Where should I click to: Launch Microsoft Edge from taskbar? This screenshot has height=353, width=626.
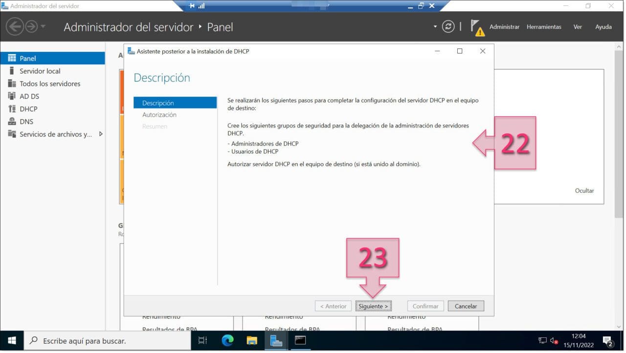point(227,340)
